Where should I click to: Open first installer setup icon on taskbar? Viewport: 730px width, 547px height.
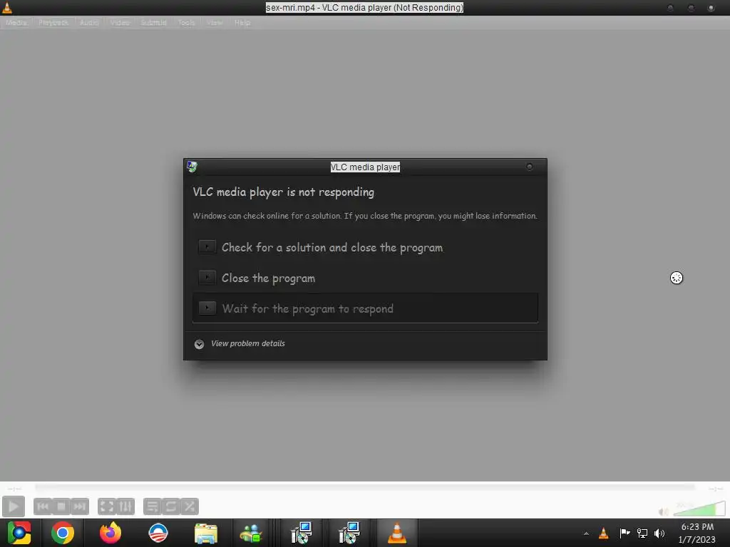click(x=302, y=533)
